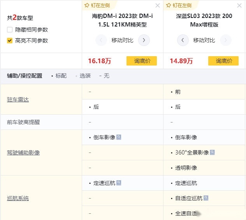Select 海豹DM-i 后 parking radar cell

pyautogui.click(x=123, y=107)
